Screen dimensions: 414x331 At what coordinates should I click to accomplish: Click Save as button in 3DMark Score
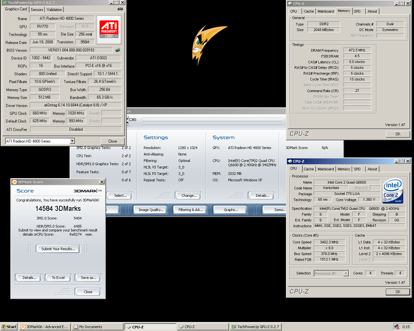(x=88, y=278)
